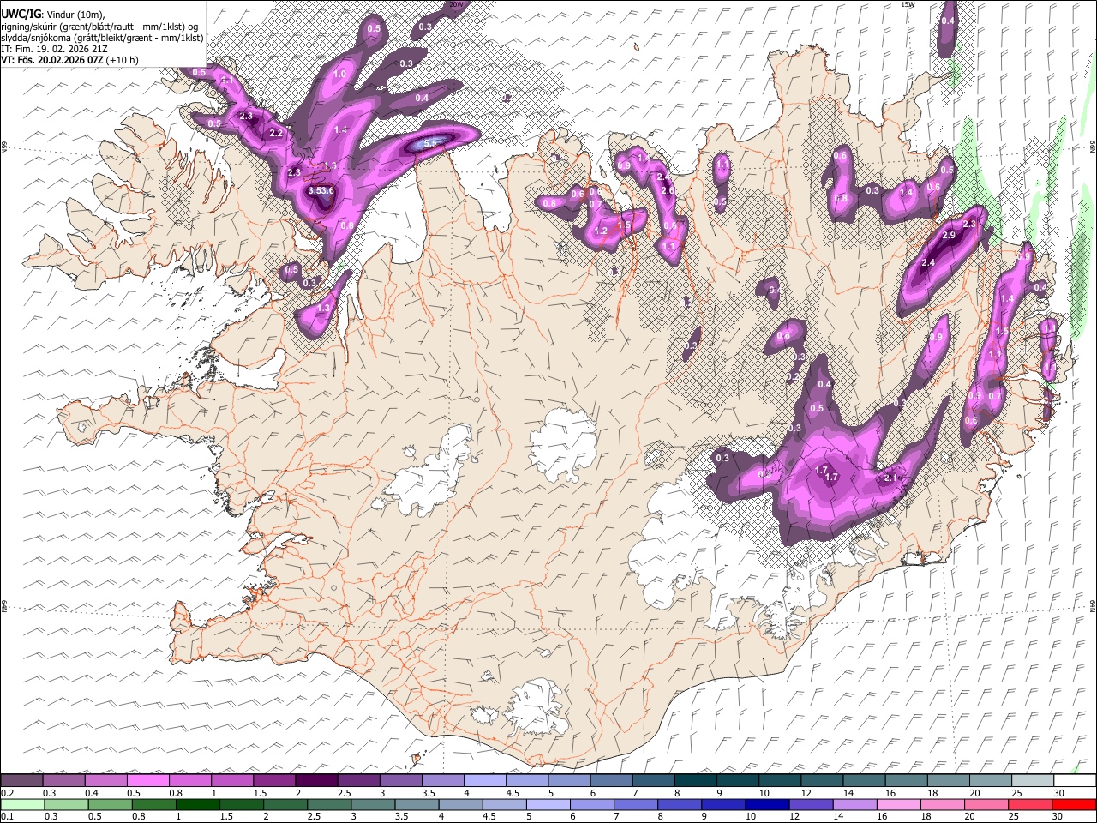Click the UWC/IG title text
Viewport: 1097px width, 823px height.
click(21, 15)
